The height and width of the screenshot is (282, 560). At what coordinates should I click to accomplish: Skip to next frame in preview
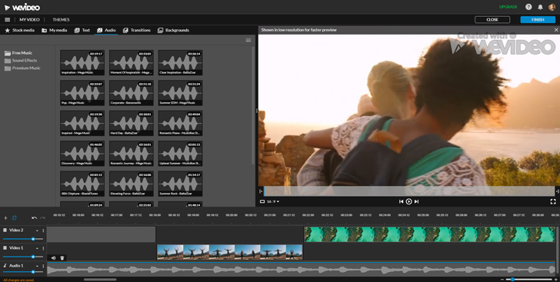(416, 201)
